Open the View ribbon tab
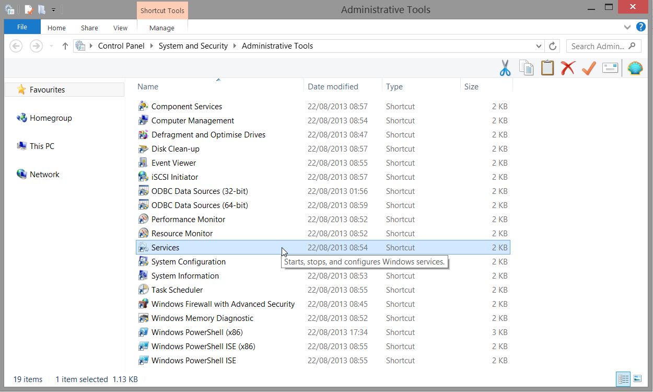 coord(120,28)
